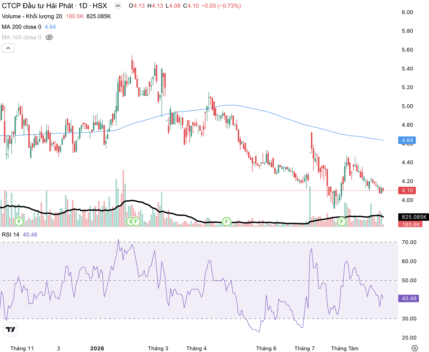Open the F event marker above Tháng Tám
The width and height of the screenshot is (429, 352).
pos(342,222)
